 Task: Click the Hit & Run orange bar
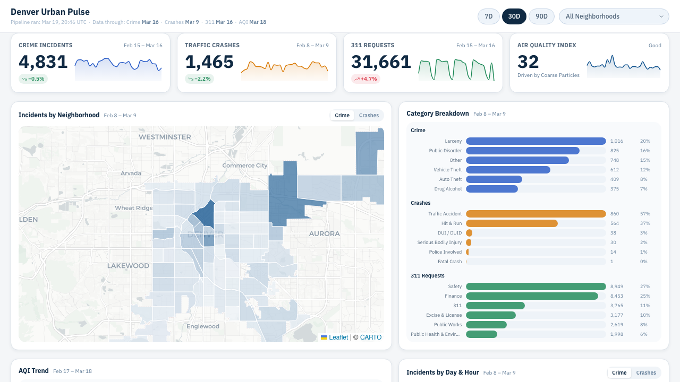pos(512,223)
